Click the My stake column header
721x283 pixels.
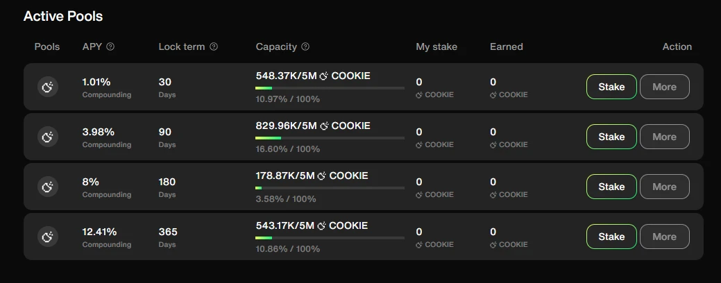point(436,47)
